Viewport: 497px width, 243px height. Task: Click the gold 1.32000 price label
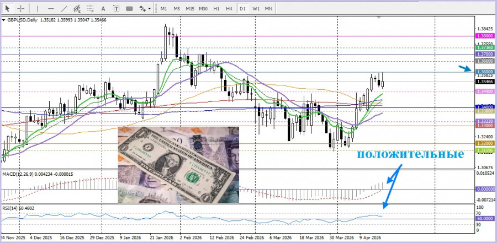(x=485, y=143)
